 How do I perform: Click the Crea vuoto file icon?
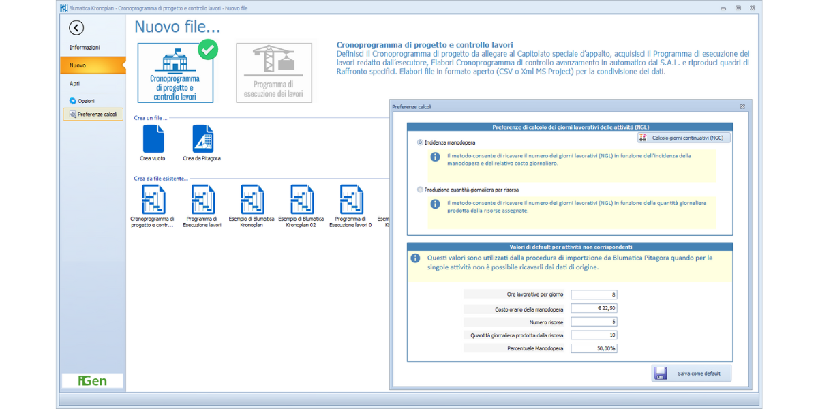(x=153, y=140)
